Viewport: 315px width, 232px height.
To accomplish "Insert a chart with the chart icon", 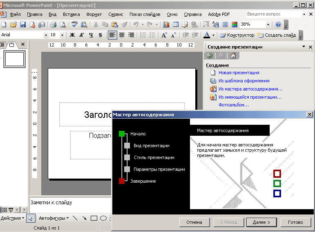I will point(166,24).
